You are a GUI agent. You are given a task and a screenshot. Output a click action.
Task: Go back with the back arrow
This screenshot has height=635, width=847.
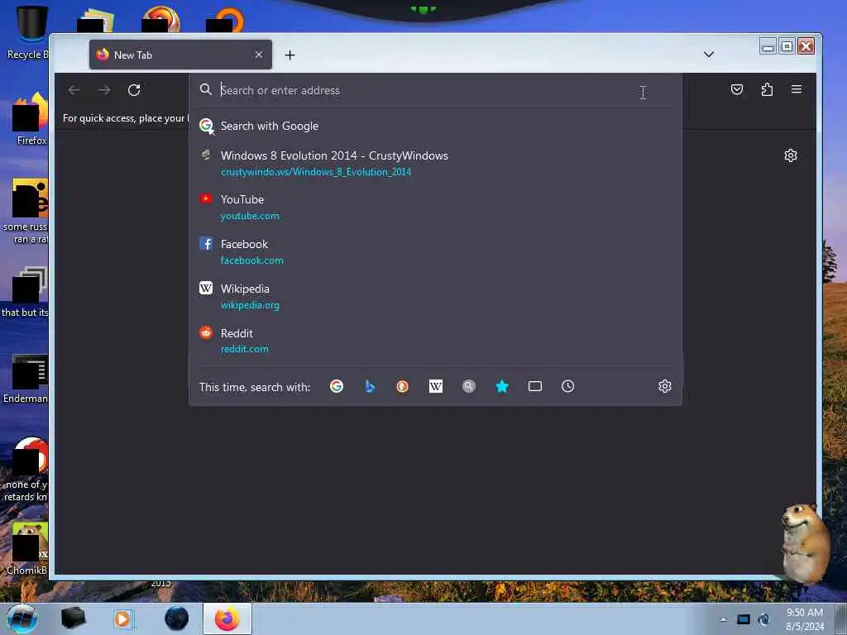74,89
